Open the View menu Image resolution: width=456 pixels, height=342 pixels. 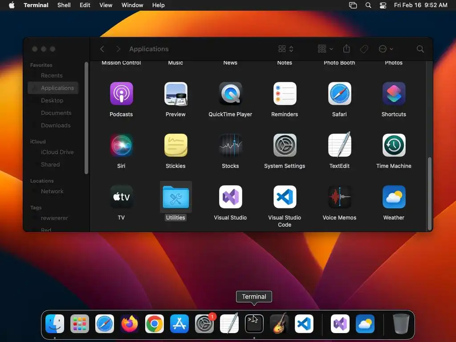click(x=106, y=5)
